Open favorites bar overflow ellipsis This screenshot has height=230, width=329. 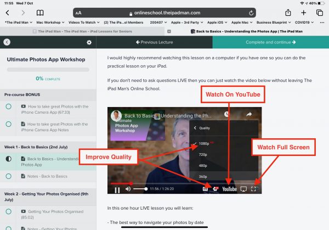tap(322, 23)
